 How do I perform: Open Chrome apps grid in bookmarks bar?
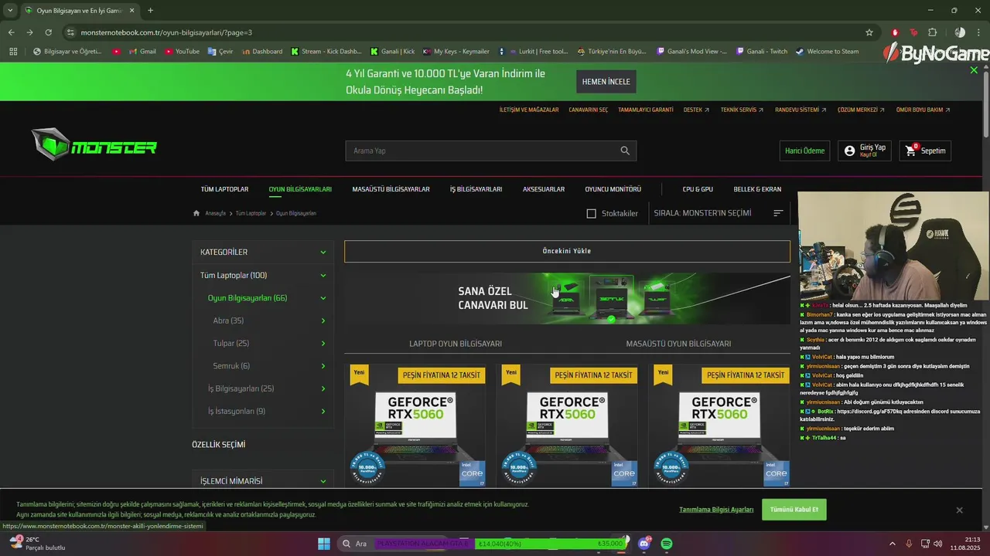click(13, 52)
